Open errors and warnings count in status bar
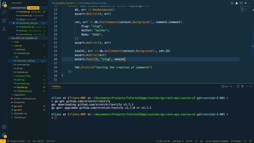254x143 pixels. tap(51, 141)
